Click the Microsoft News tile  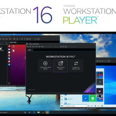point(100,91)
